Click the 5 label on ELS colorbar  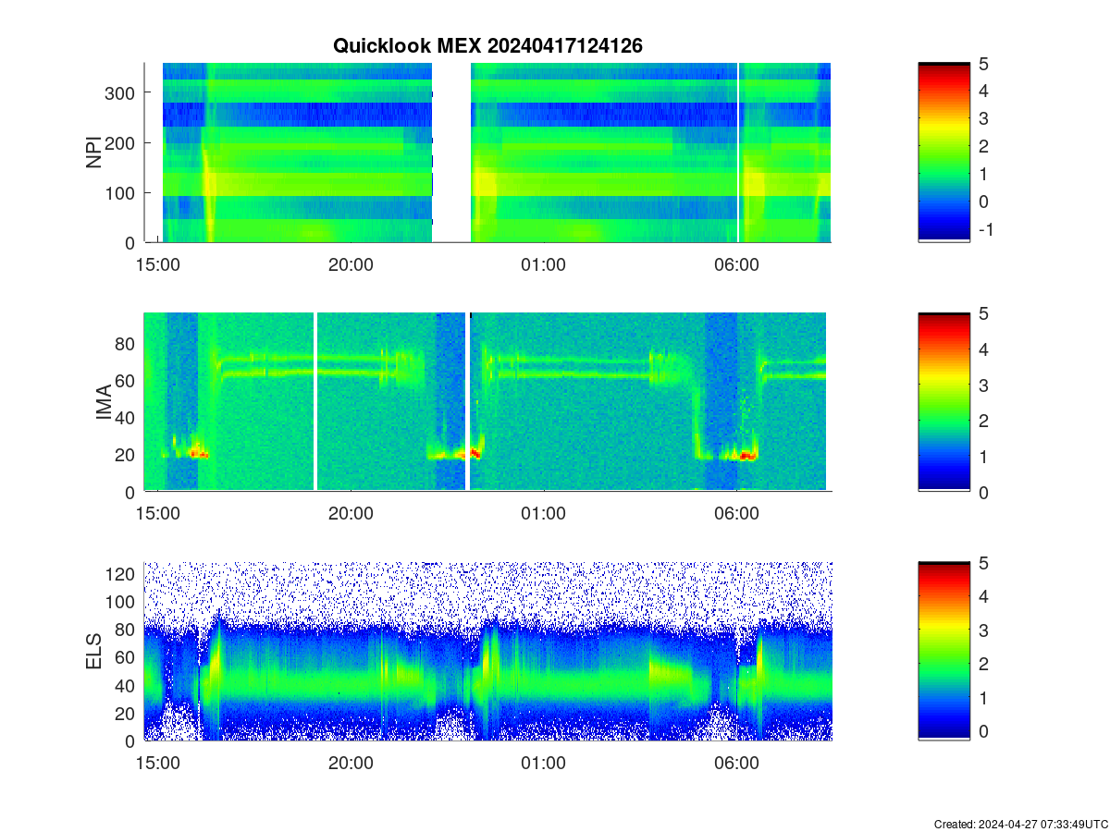(983, 563)
